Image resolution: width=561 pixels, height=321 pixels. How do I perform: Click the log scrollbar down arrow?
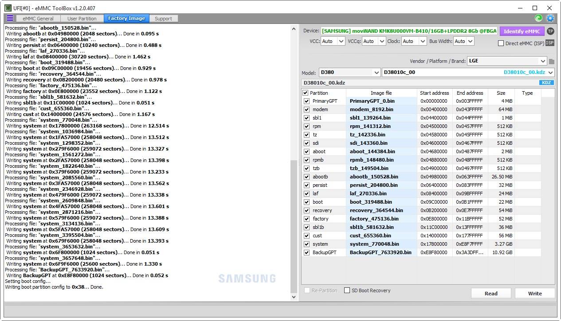click(x=294, y=297)
